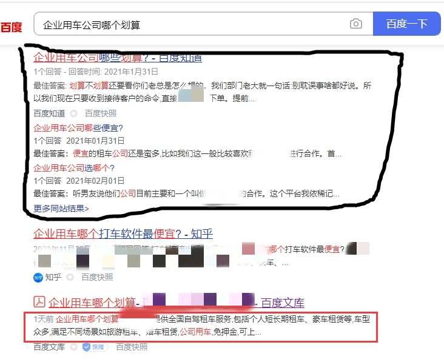Click text 1个回答 2021年01月31日
Viewport: 444px width, 362px height.
pos(79,141)
